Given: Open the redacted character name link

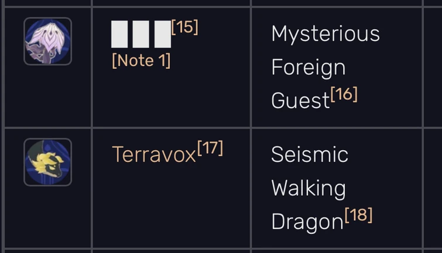Looking at the screenshot, I should click(x=141, y=34).
